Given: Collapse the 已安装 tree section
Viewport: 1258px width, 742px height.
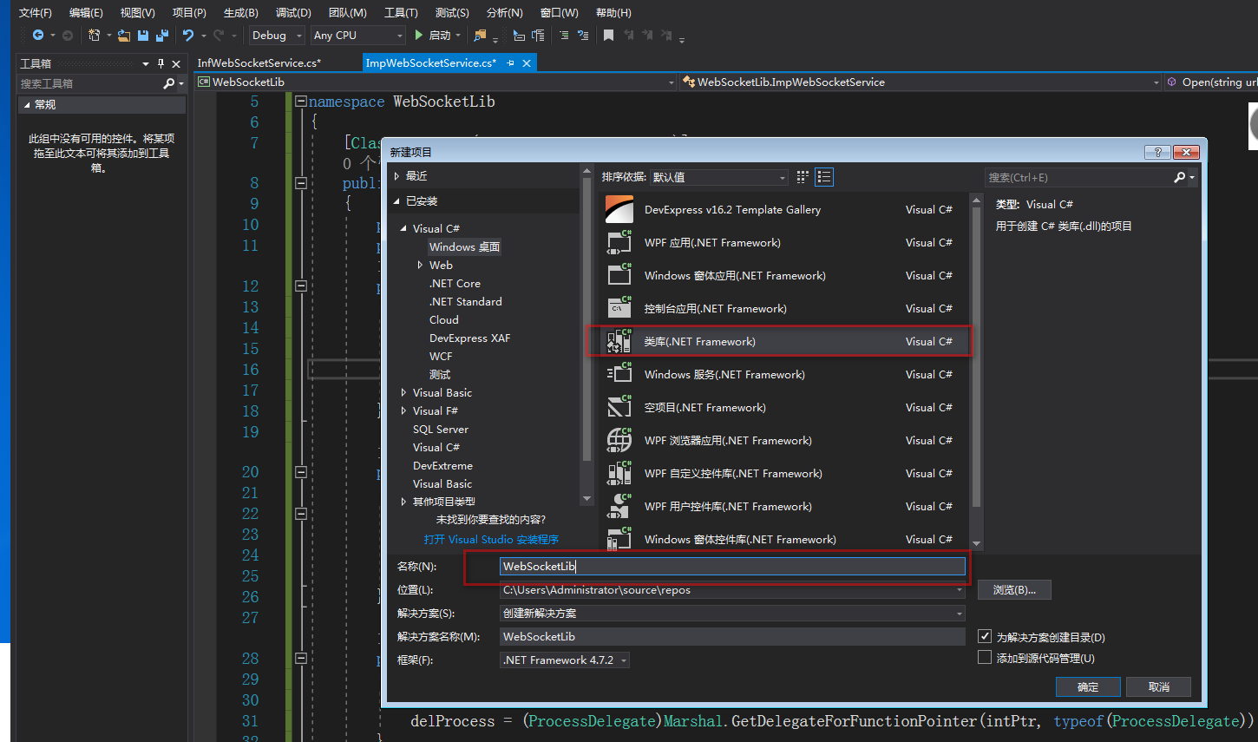Looking at the screenshot, I should [396, 201].
